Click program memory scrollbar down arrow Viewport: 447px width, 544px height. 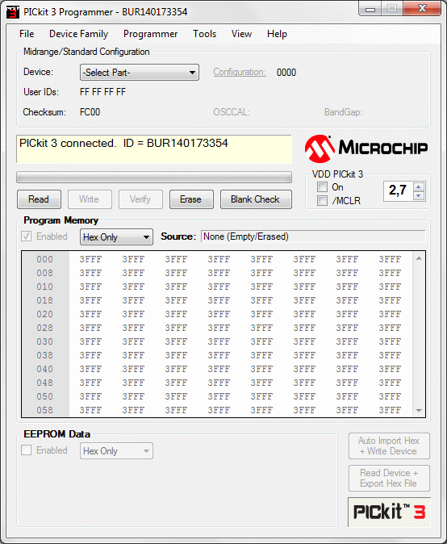point(419,411)
